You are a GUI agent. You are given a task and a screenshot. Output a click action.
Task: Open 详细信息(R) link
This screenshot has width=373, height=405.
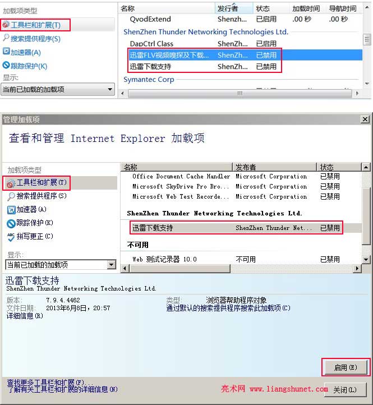tap(25, 316)
